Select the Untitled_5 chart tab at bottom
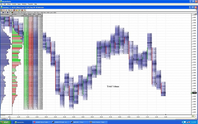The image size is (198, 124). (x=4, y=119)
